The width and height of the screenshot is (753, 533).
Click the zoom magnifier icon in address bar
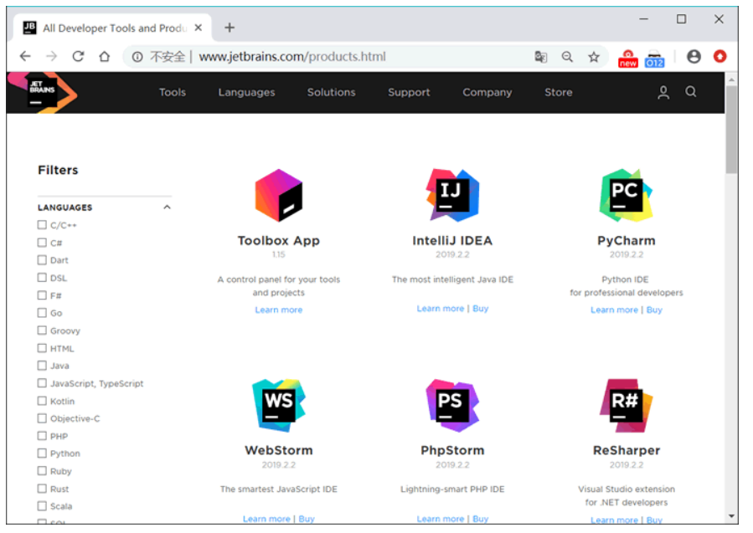coord(567,57)
